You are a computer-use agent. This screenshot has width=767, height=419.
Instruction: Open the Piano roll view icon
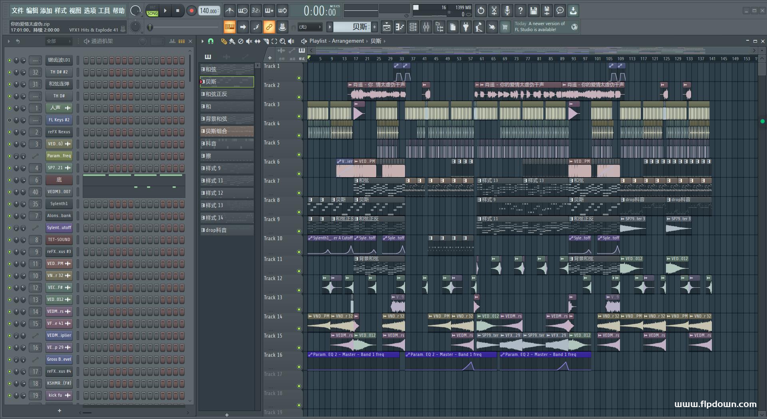(400, 27)
